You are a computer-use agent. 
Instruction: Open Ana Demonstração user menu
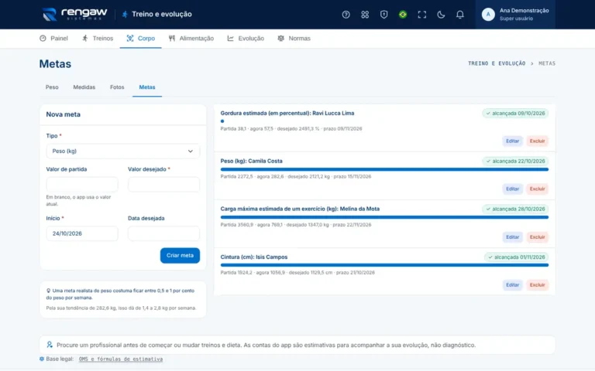(515, 15)
